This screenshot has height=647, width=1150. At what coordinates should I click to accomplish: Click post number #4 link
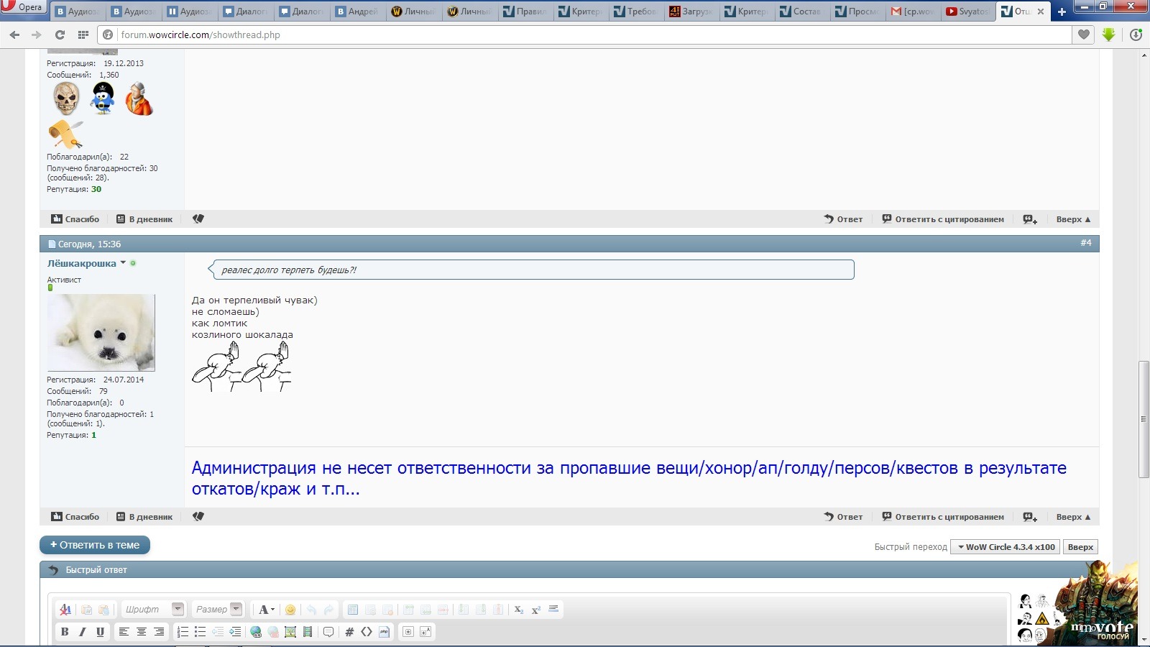pos(1086,243)
